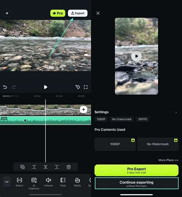Trim the start to the playhead

point(34,167)
